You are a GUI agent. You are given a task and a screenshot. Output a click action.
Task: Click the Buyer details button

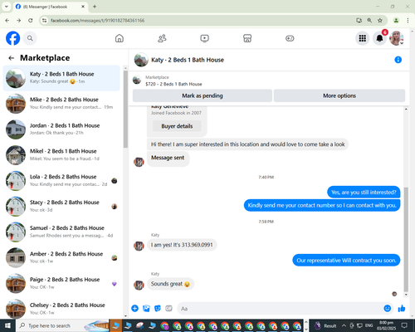point(177,126)
